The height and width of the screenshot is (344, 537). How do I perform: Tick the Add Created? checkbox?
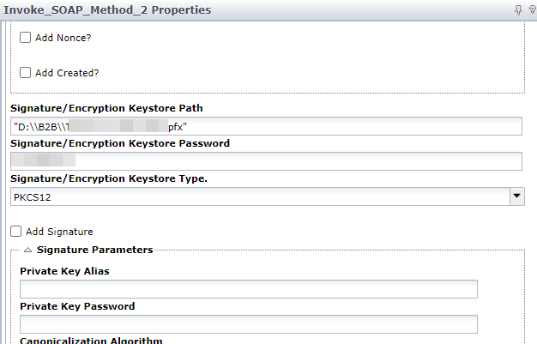coord(25,73)
